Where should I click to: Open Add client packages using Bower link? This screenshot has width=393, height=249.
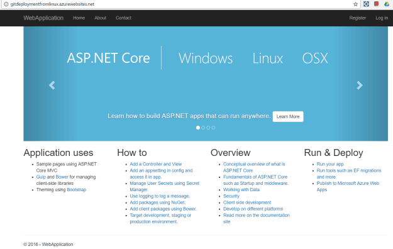tap(163, 209)
